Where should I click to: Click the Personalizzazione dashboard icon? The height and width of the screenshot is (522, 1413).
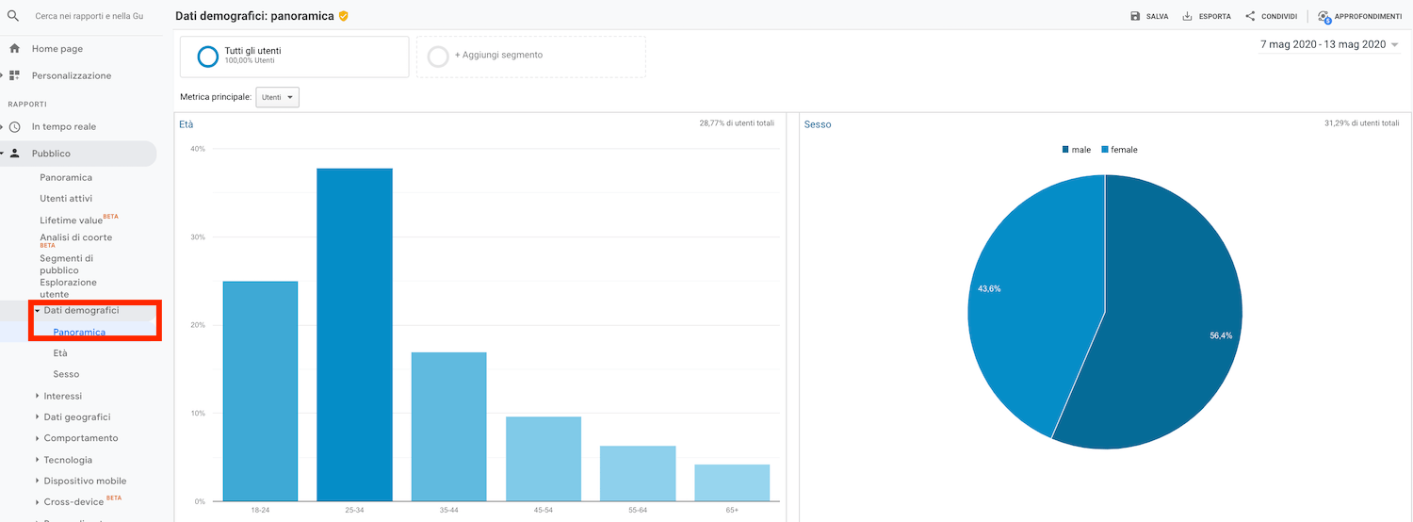pyautogui.click(x=14, y=75)
